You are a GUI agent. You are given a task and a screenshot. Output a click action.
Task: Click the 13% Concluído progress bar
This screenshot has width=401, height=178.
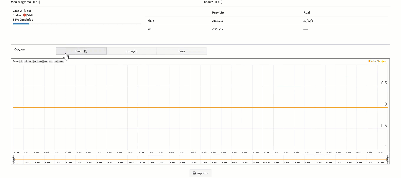(x=77, y=24)
